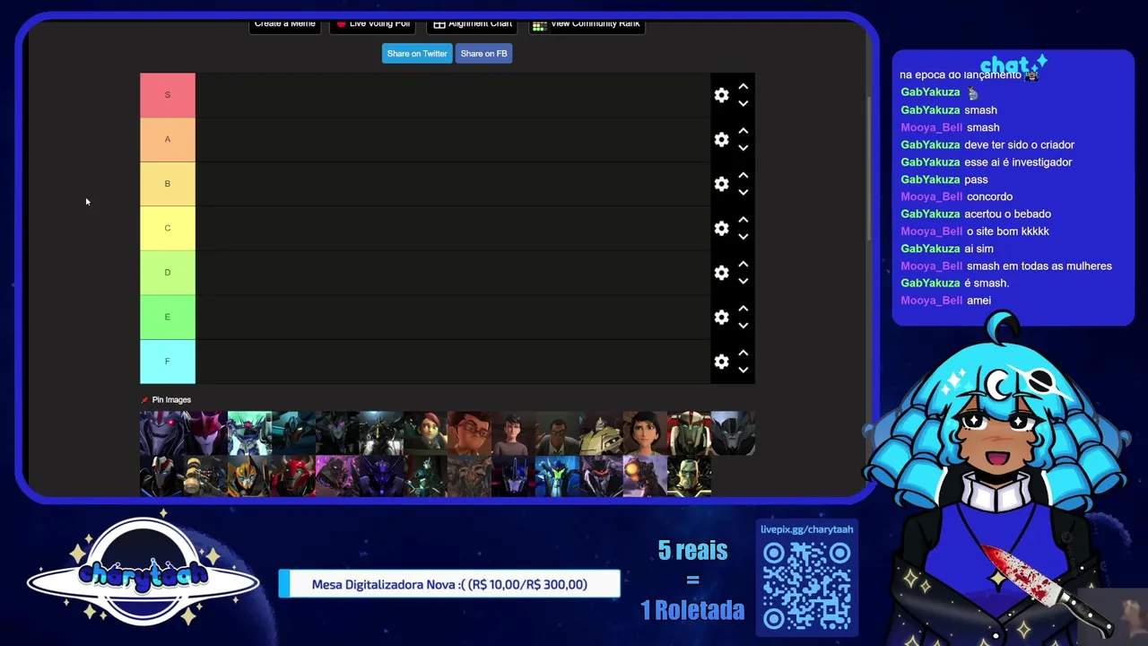The image size is (1148, 646).
Task: Pick the Optimus Prime thumbnail
Action: [513, 476]
